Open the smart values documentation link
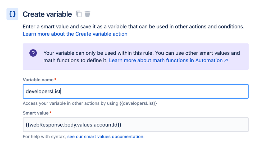This screenshot has width=264, height=146. coord(106,137)
